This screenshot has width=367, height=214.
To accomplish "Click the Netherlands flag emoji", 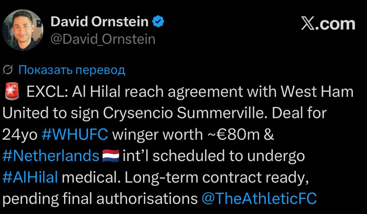I will point(111,156).
